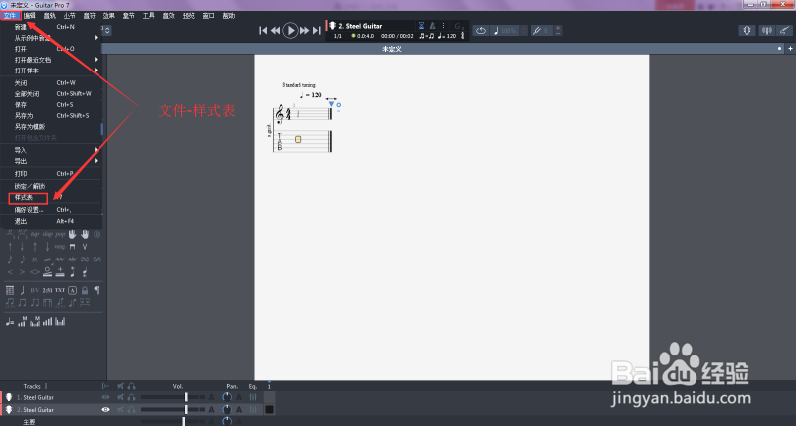Select the upstroke V pick symbol
Viewport: 796px width, 426px height.
[x=85, y=247]
